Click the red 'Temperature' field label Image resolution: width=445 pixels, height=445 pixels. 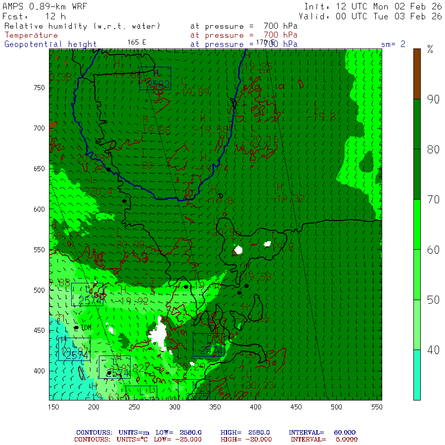(x=31, y=35)
